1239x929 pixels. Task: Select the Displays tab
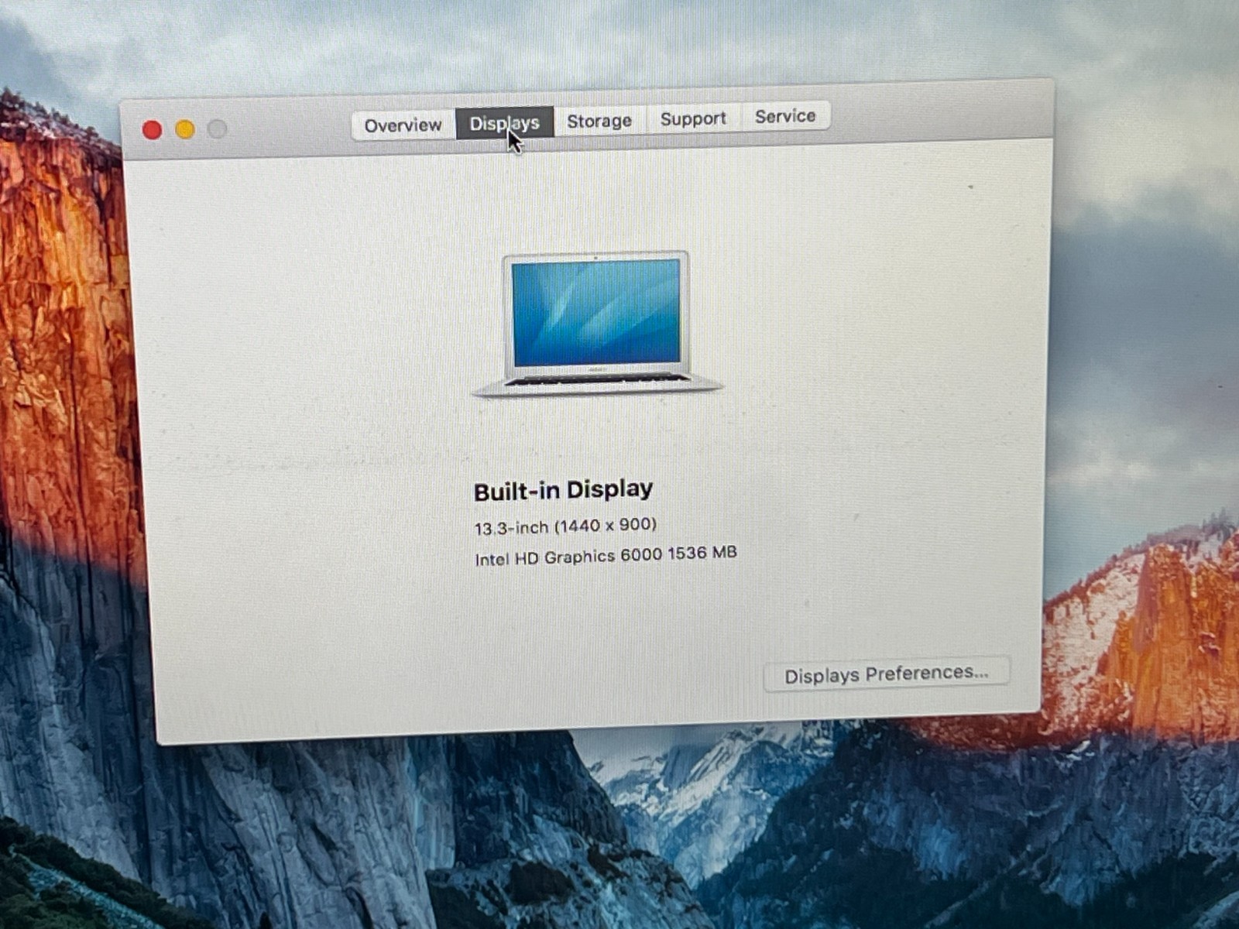click(504, 122)
